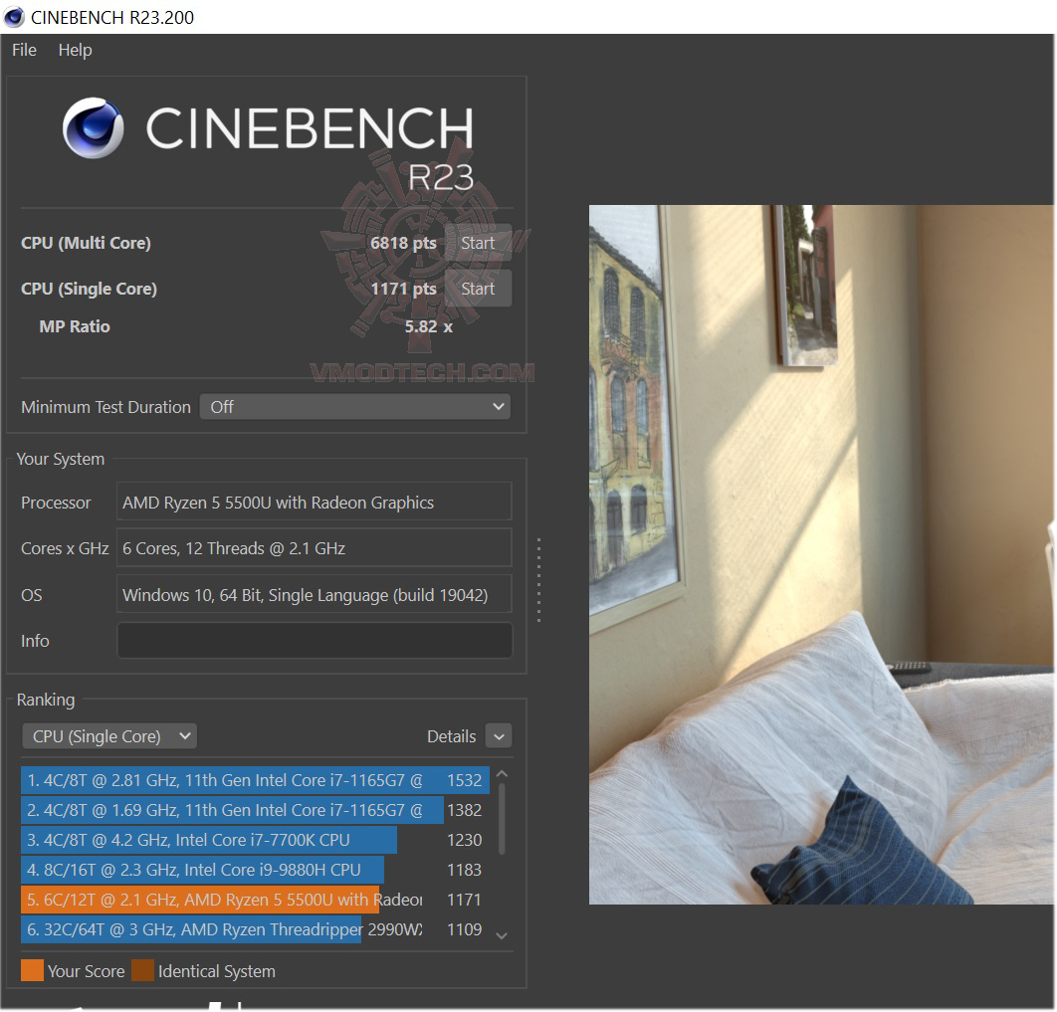1057x1012 pixels.
Task: Click the orange Your Score legend swatch
Action: (33, 971)
